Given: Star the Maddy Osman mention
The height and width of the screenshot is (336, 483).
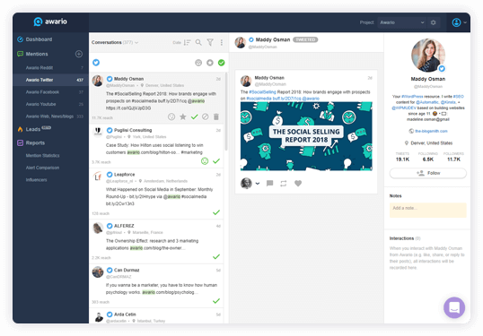Looking at the screenshot, I should pos(183,116).
